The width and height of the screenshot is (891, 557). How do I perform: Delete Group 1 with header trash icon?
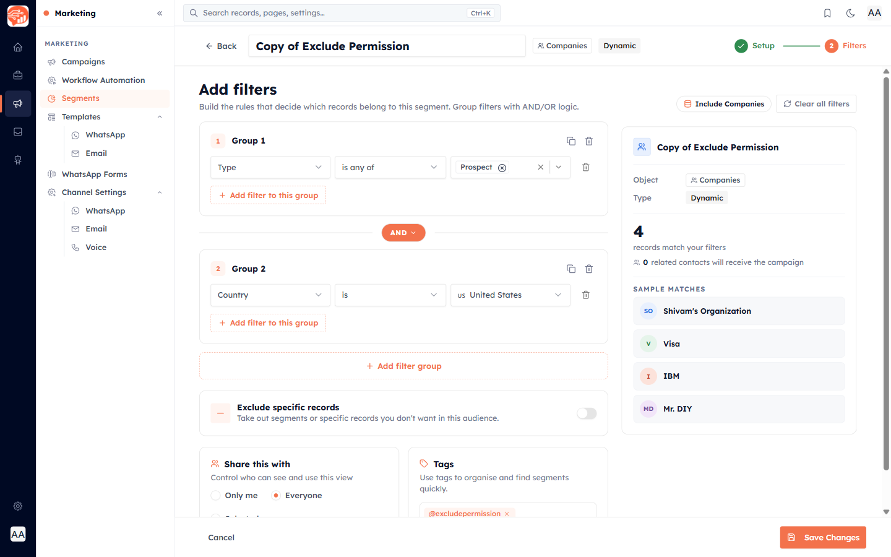589,141
